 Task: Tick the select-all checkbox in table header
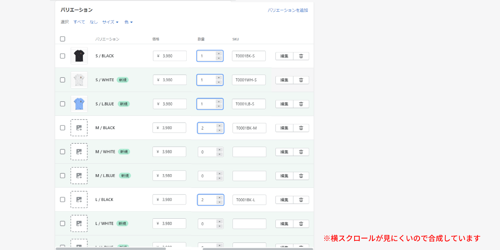(62, 39)
